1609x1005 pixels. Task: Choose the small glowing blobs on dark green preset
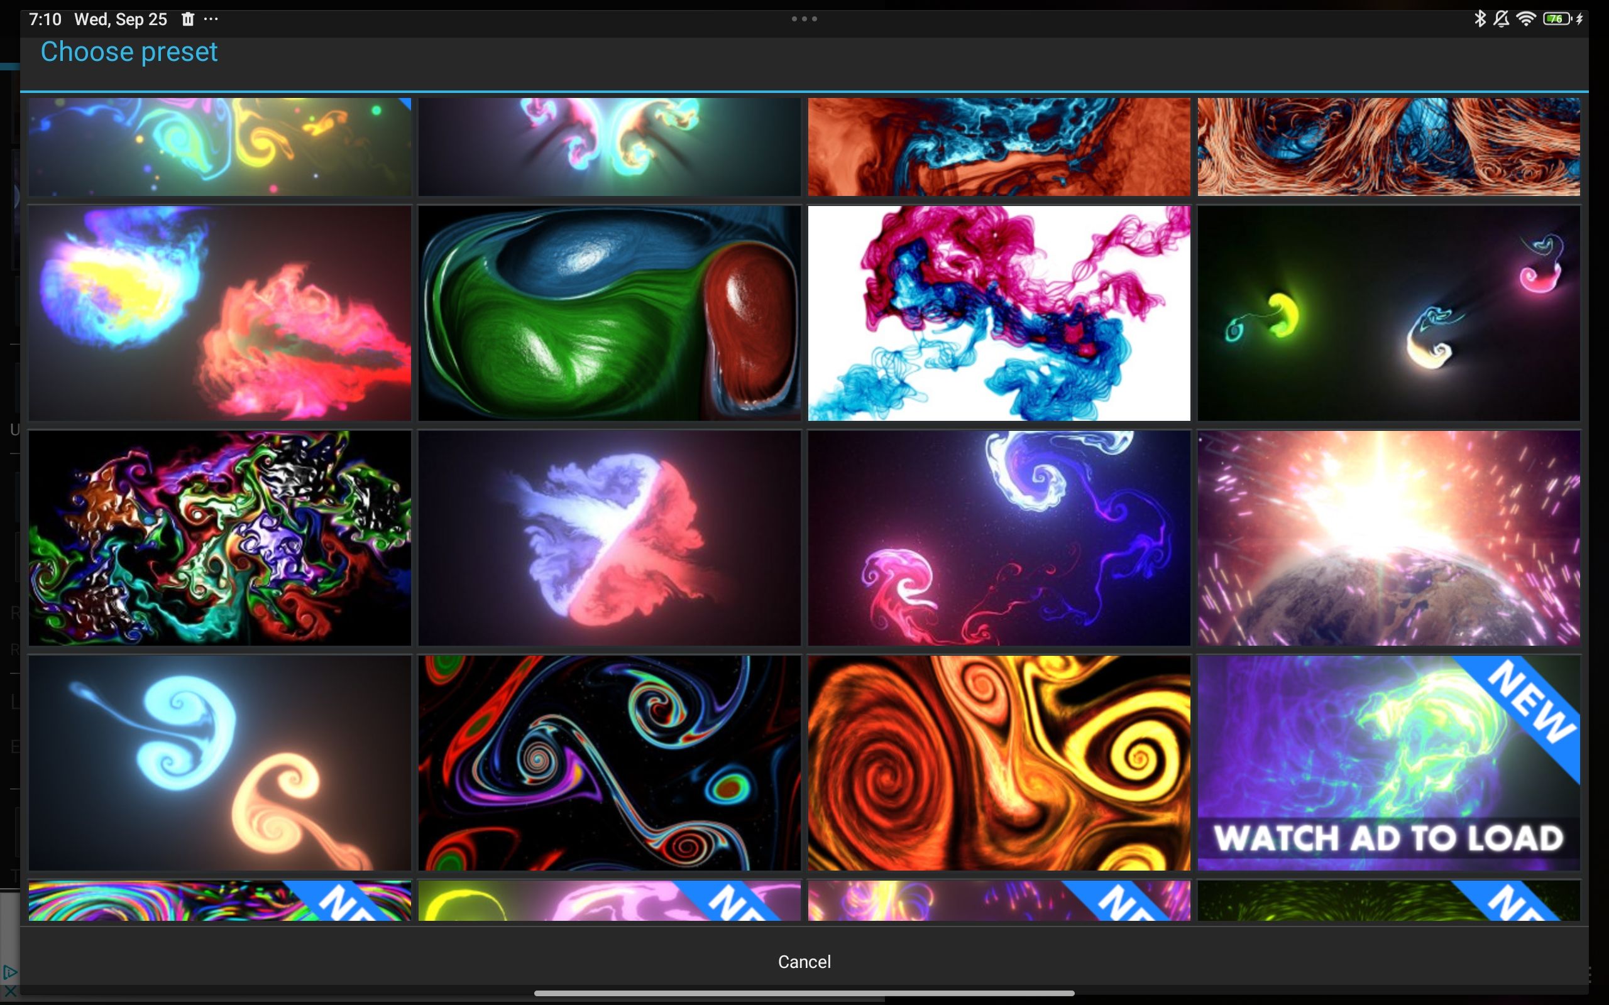tap(1388, 313)
